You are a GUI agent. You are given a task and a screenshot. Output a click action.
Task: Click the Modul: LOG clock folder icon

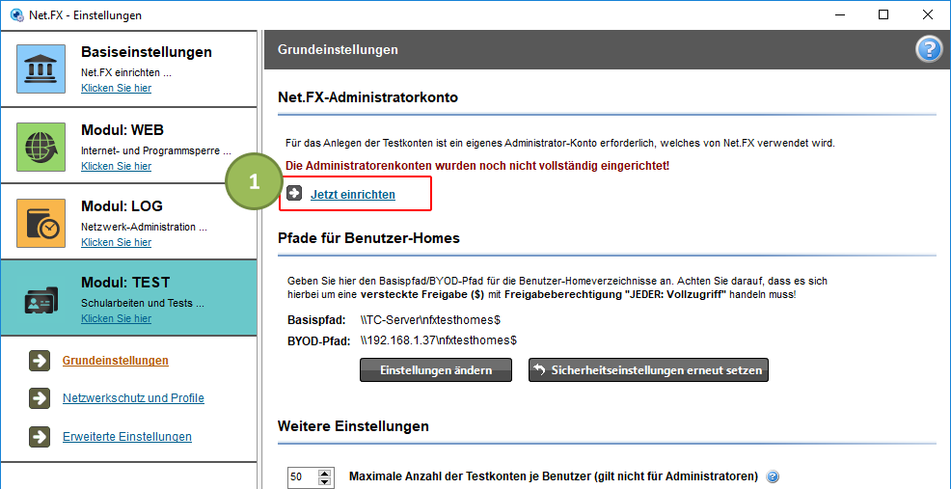(x=41, y=223)
